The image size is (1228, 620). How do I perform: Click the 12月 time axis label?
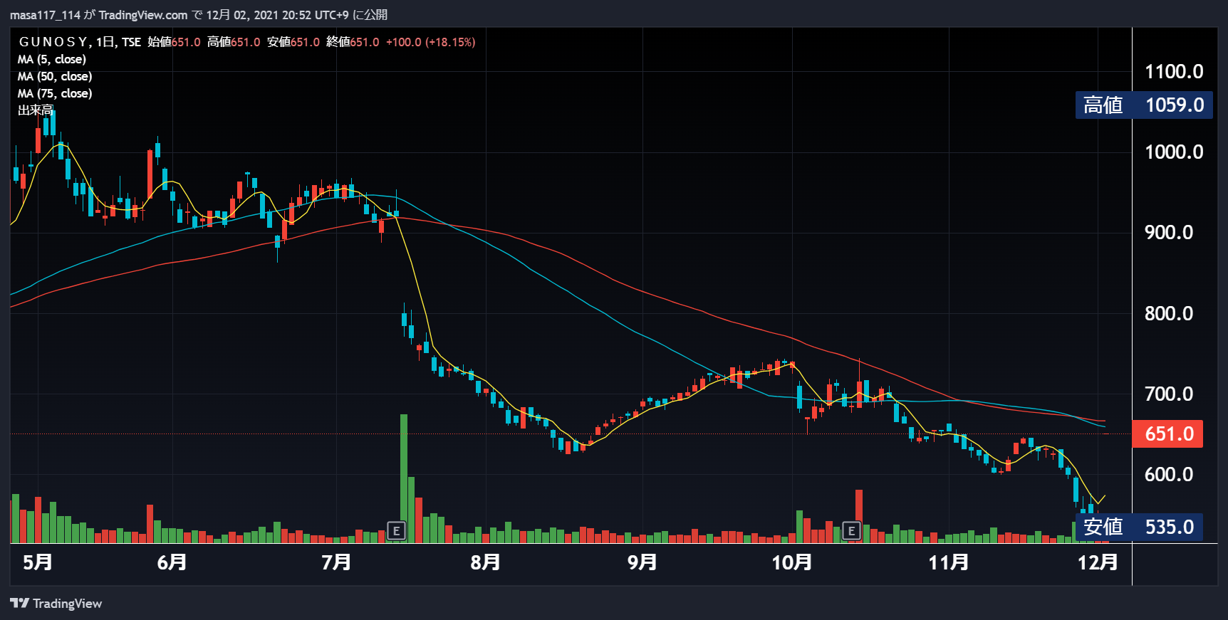(x=1098, y=562)
